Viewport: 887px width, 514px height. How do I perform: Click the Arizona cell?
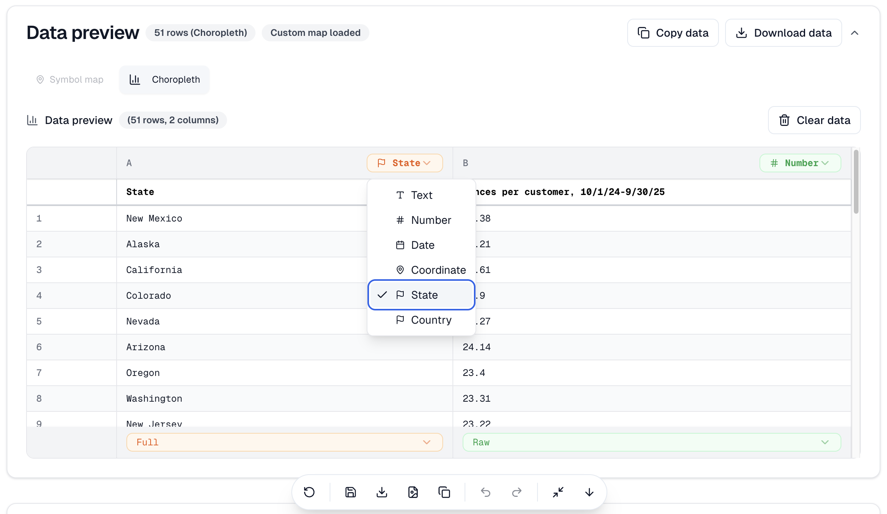click(x=284, y=347)
